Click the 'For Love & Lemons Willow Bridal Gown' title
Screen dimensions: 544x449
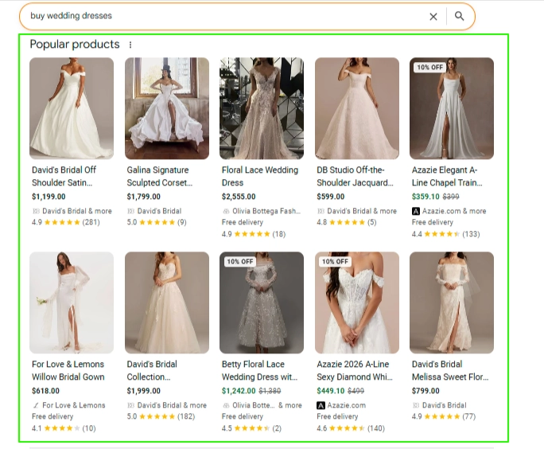click(68, 370)
